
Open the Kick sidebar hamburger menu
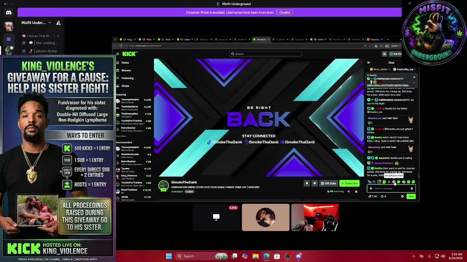(117, 54)
